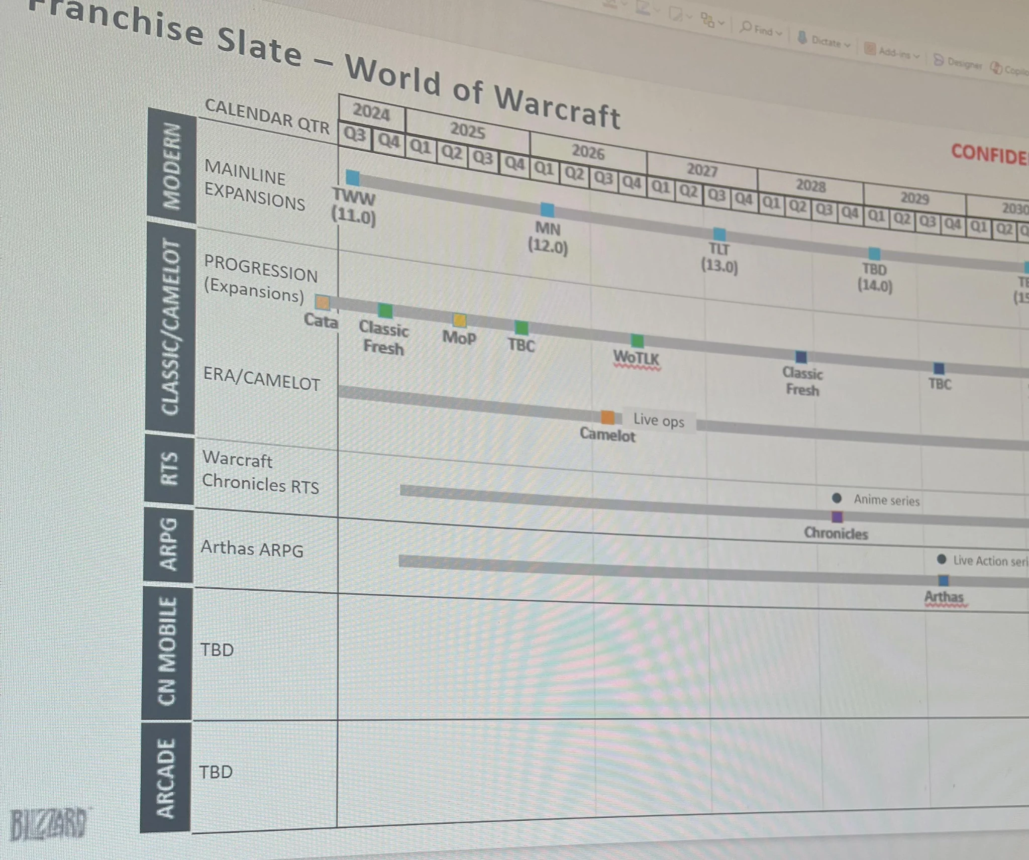Image resolution: width=1029 pixels, height=860 pixels.
Task: Click the Live Action series bullet dot
Action: pos(942,559)
